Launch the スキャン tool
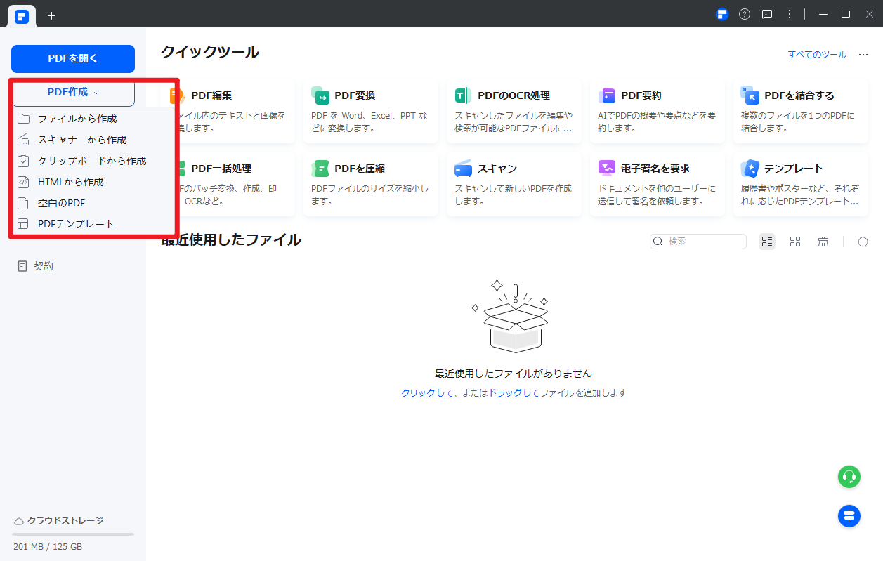The image size is (883, 561). [x=514, y=184]
